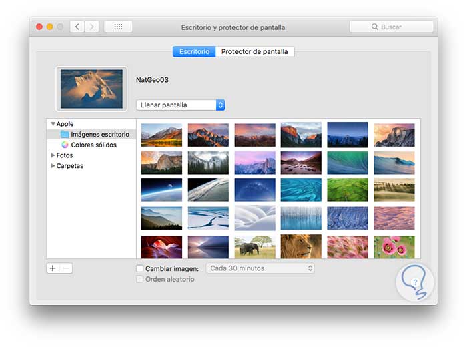Expand the Carpetas section
The height and width of the screenshot is (347, 467).
(x=53, y=165)
